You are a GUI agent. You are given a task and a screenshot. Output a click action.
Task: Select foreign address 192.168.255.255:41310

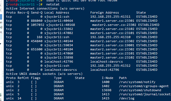[110, 37]
